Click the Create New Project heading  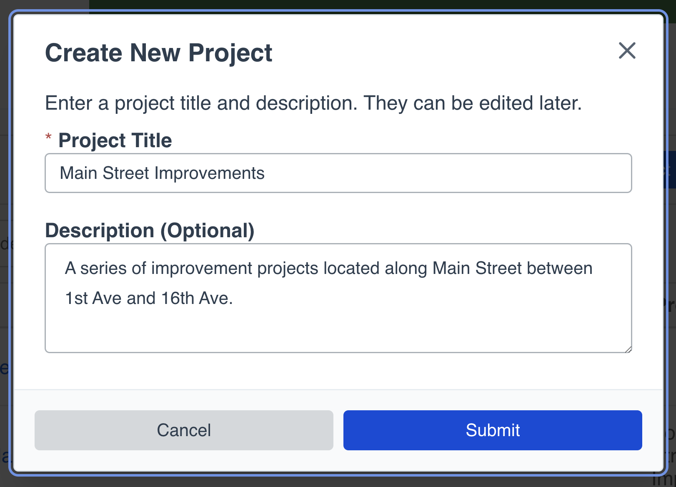pyautogui.click(x=158, y=53)
